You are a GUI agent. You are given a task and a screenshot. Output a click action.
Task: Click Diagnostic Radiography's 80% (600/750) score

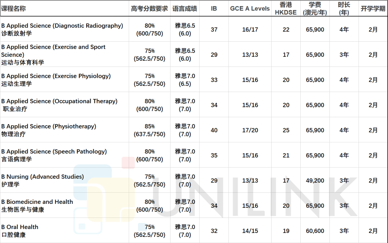point(149,29)
